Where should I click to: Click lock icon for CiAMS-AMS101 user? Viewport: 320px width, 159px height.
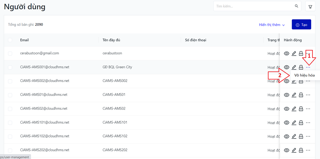click(301, 123)
